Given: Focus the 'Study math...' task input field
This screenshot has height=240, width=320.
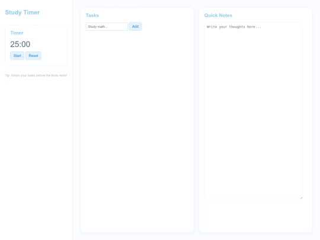Looking at the screenshot, I should 107,27.
